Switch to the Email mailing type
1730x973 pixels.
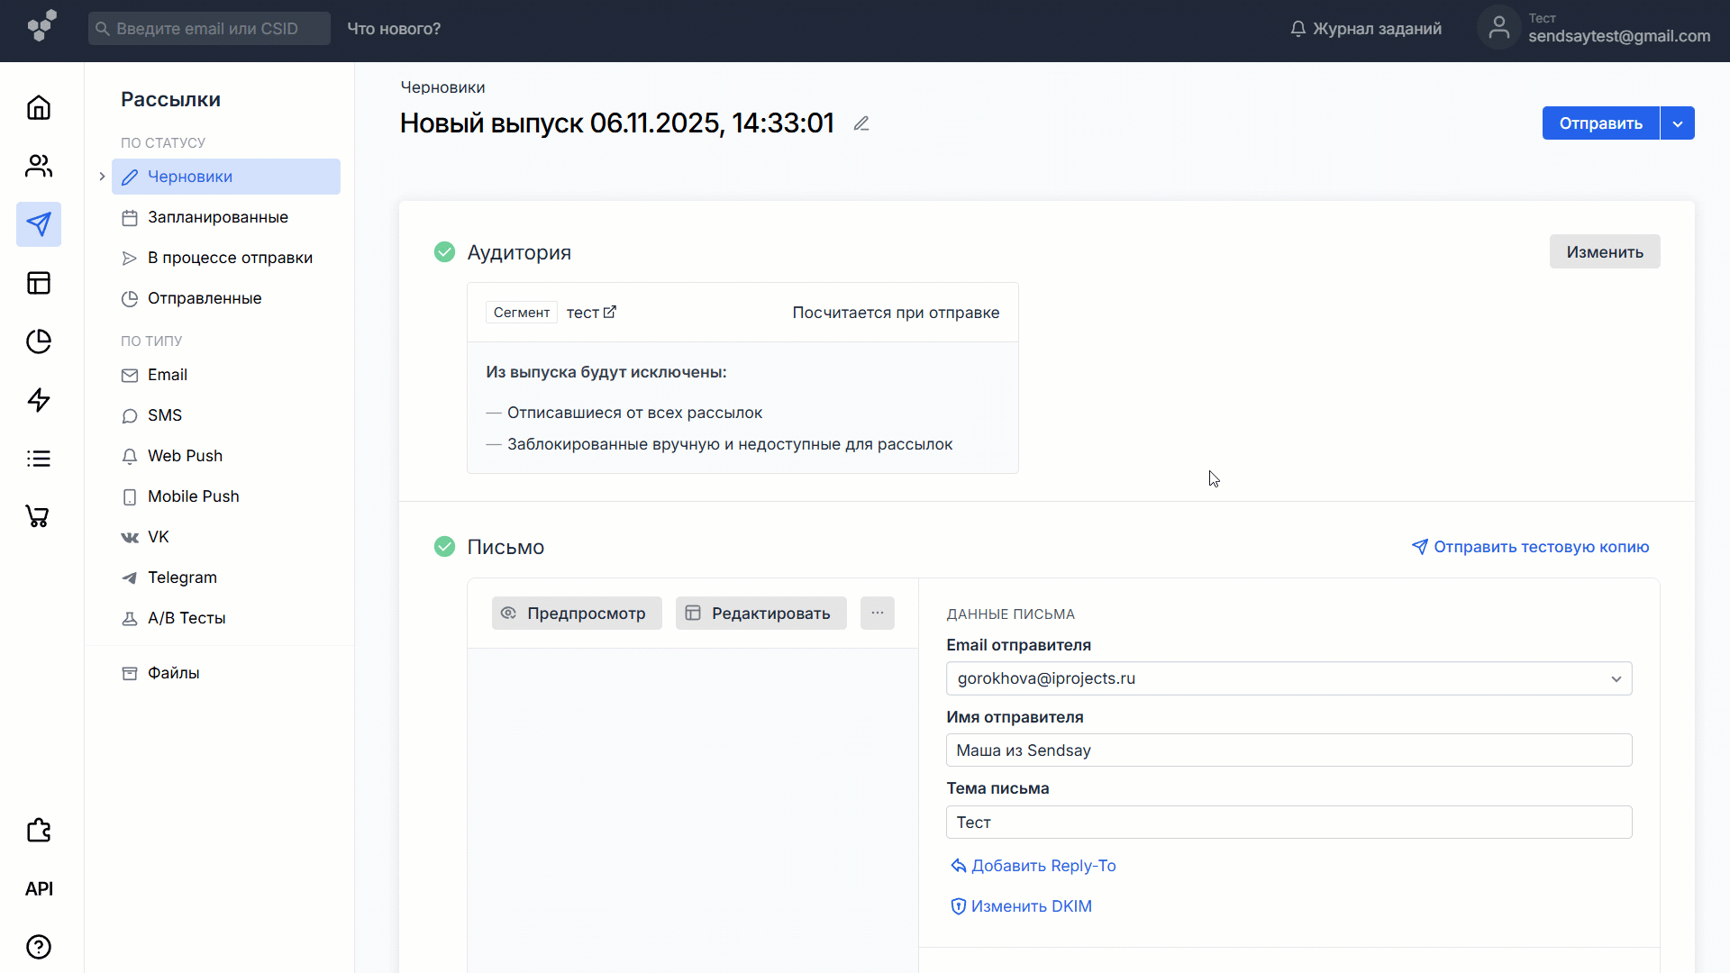point(168,375)
